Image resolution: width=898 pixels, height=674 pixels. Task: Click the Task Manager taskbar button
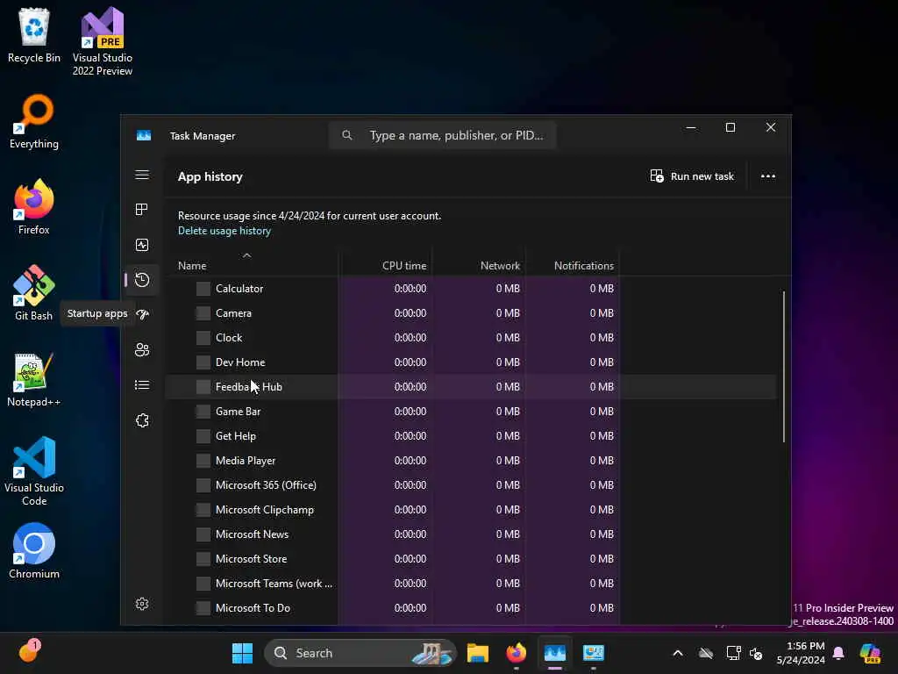[555, 653]
